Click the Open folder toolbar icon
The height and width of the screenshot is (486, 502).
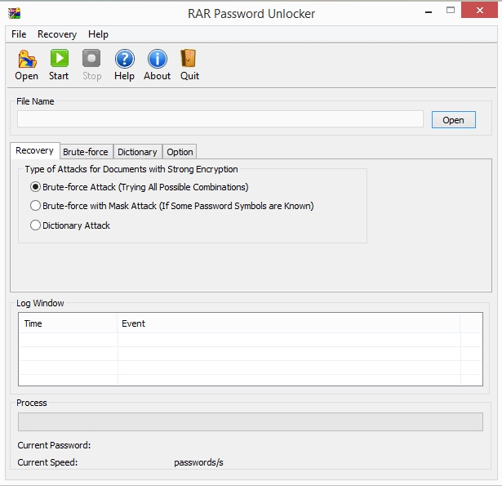tap(27, 59)
